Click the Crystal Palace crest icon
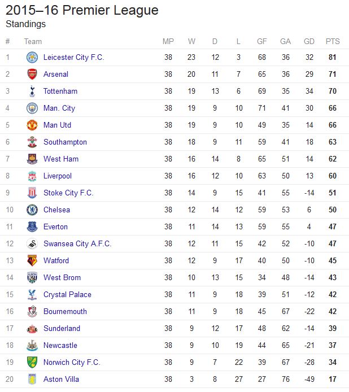This screenshot has height=392, width=349. (32, 294)
